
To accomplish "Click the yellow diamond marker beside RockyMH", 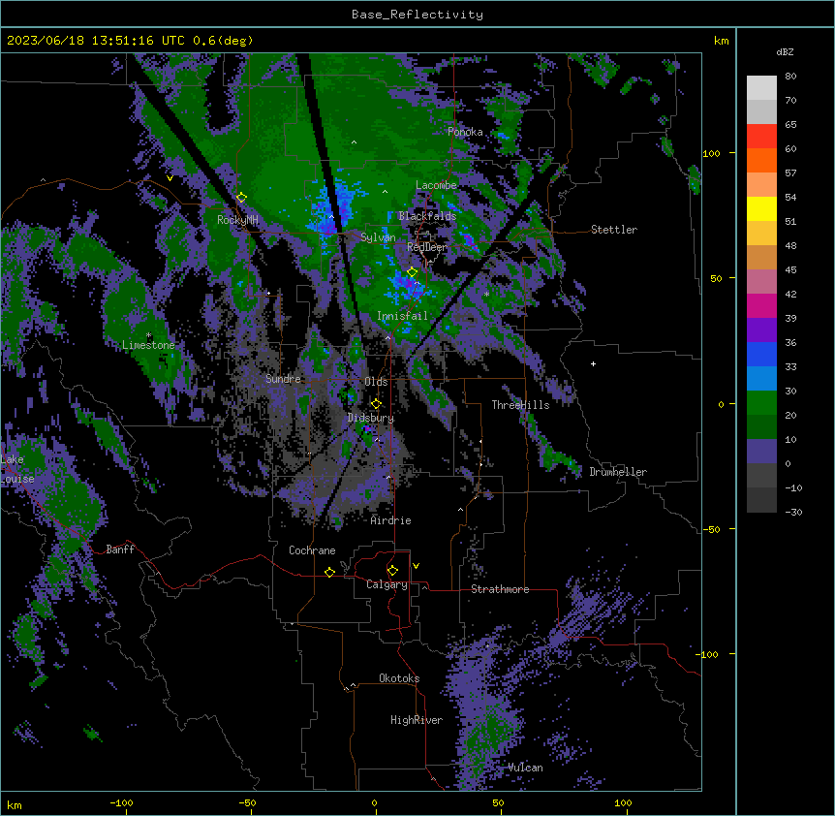I will point(241,198).
